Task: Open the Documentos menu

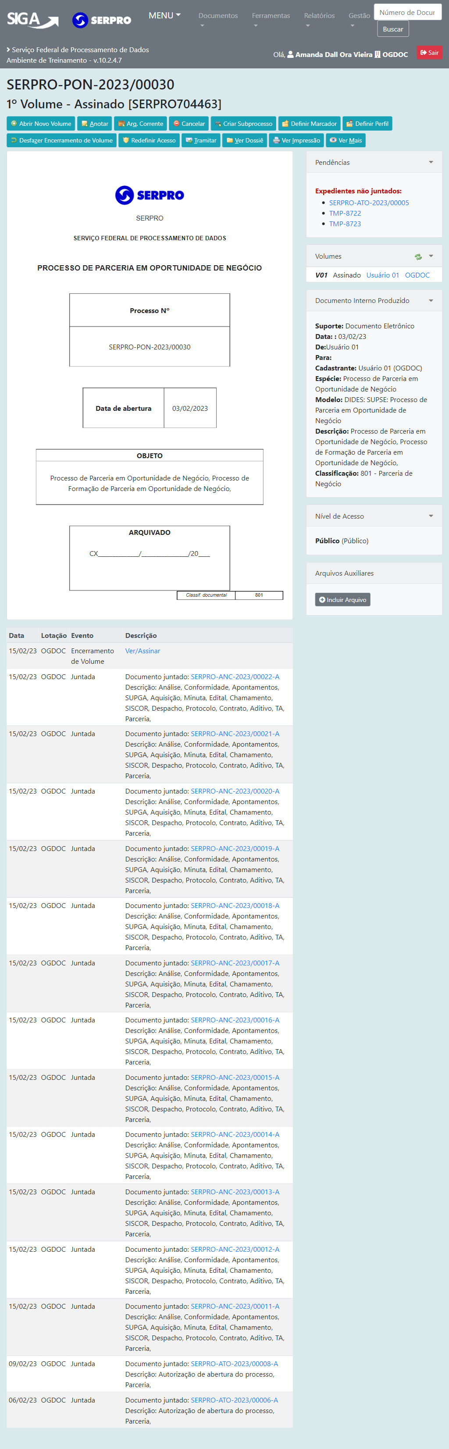Action: click(218, 20)
